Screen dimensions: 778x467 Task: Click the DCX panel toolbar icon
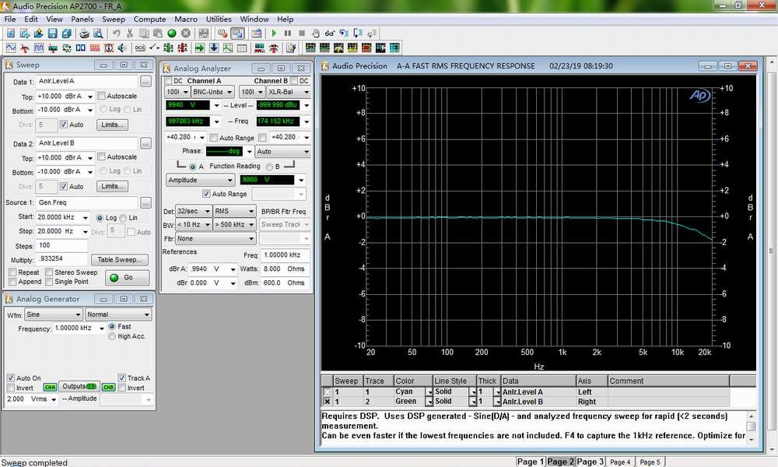click(x=140, y=48)
